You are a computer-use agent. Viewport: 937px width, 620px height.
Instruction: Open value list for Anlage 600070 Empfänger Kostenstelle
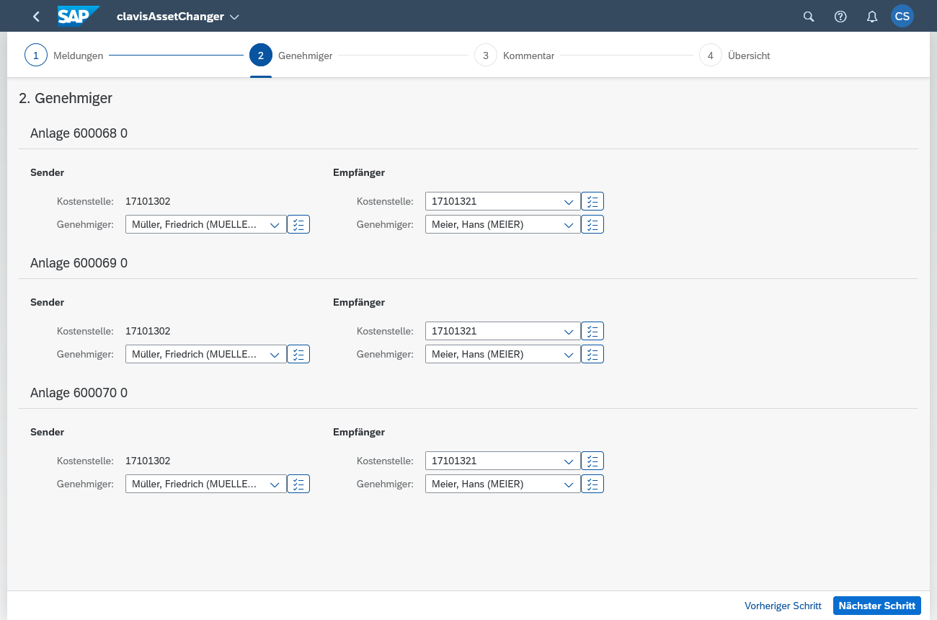click(592, 461)
